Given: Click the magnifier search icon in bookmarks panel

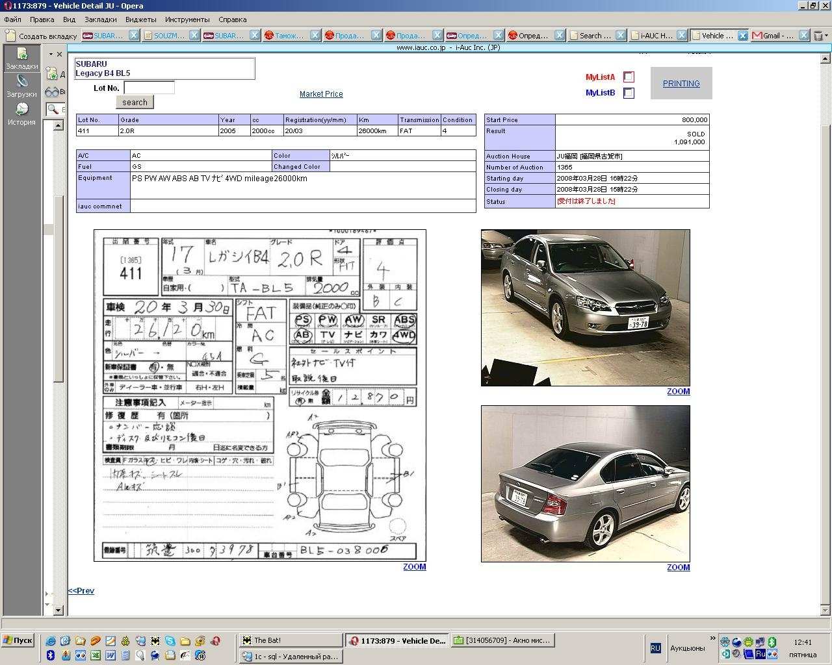Looking at the screenshot, I should pos(53,109).
